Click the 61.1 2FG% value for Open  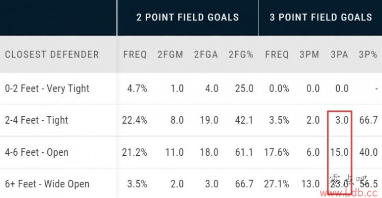pos(244,152)
